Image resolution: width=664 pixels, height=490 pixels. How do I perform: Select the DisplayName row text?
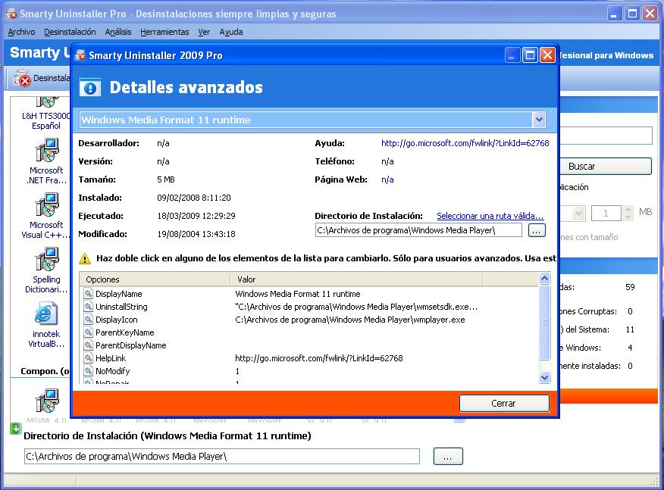(118, 294)
